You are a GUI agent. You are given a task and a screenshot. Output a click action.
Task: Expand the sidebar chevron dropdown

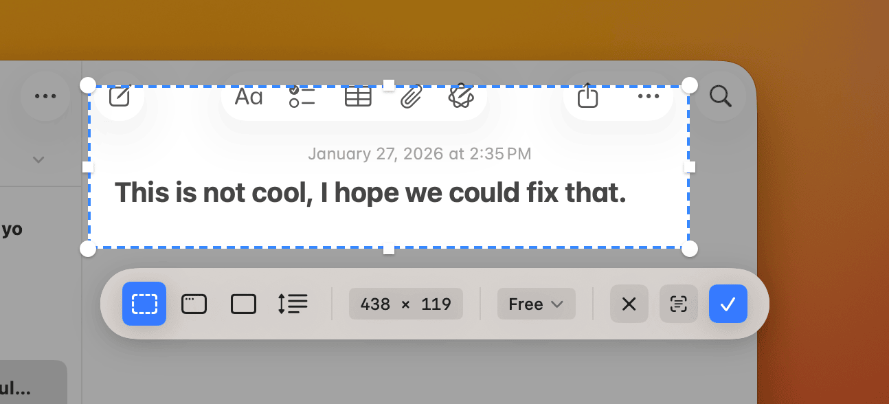pyautogui.click(x=38, y=160)
